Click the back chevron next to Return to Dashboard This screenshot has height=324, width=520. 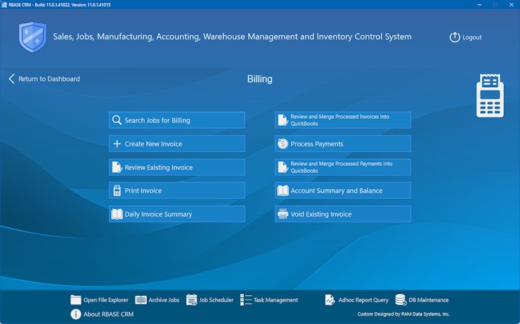tap(12, 79)
